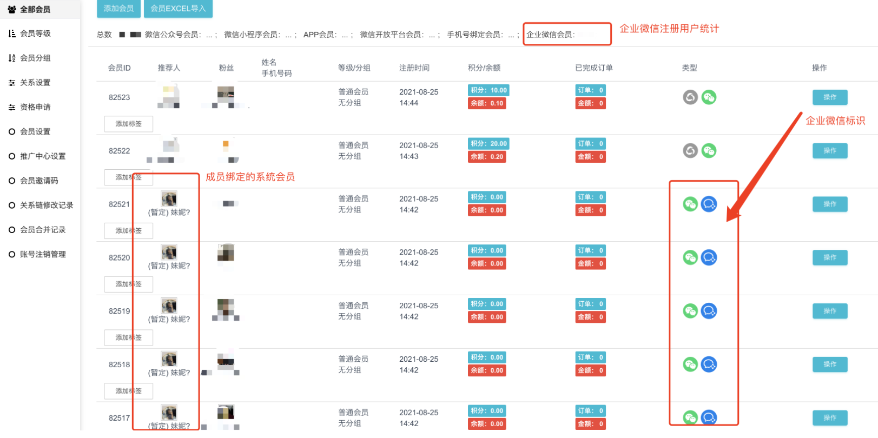Click the 会员等级 sort icon in sidebar
The width and height of the screenshot is (878, 438).
pos(12,34)
